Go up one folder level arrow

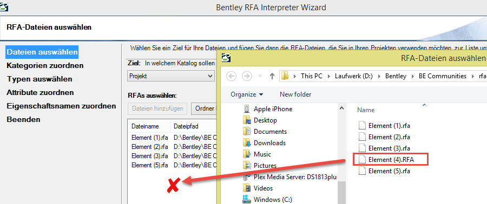tap(272, 76)
